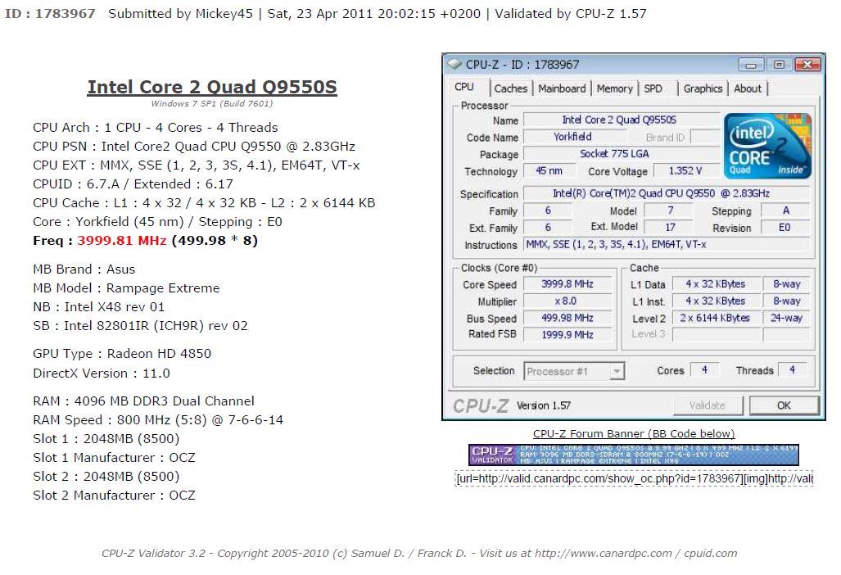841x575 pixels.
Task: Click the OK button
Action: [784, 405]
